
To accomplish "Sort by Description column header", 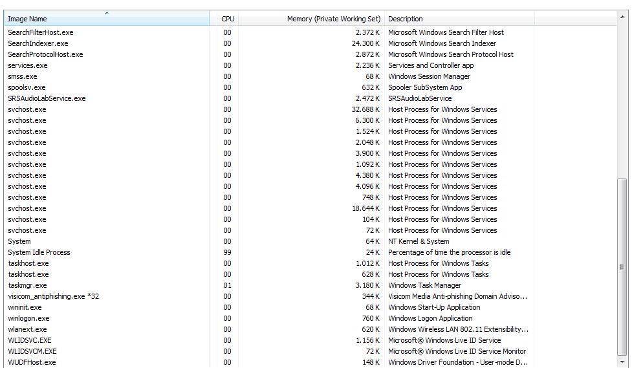I will pyautogui.click(x=459, y=19).
